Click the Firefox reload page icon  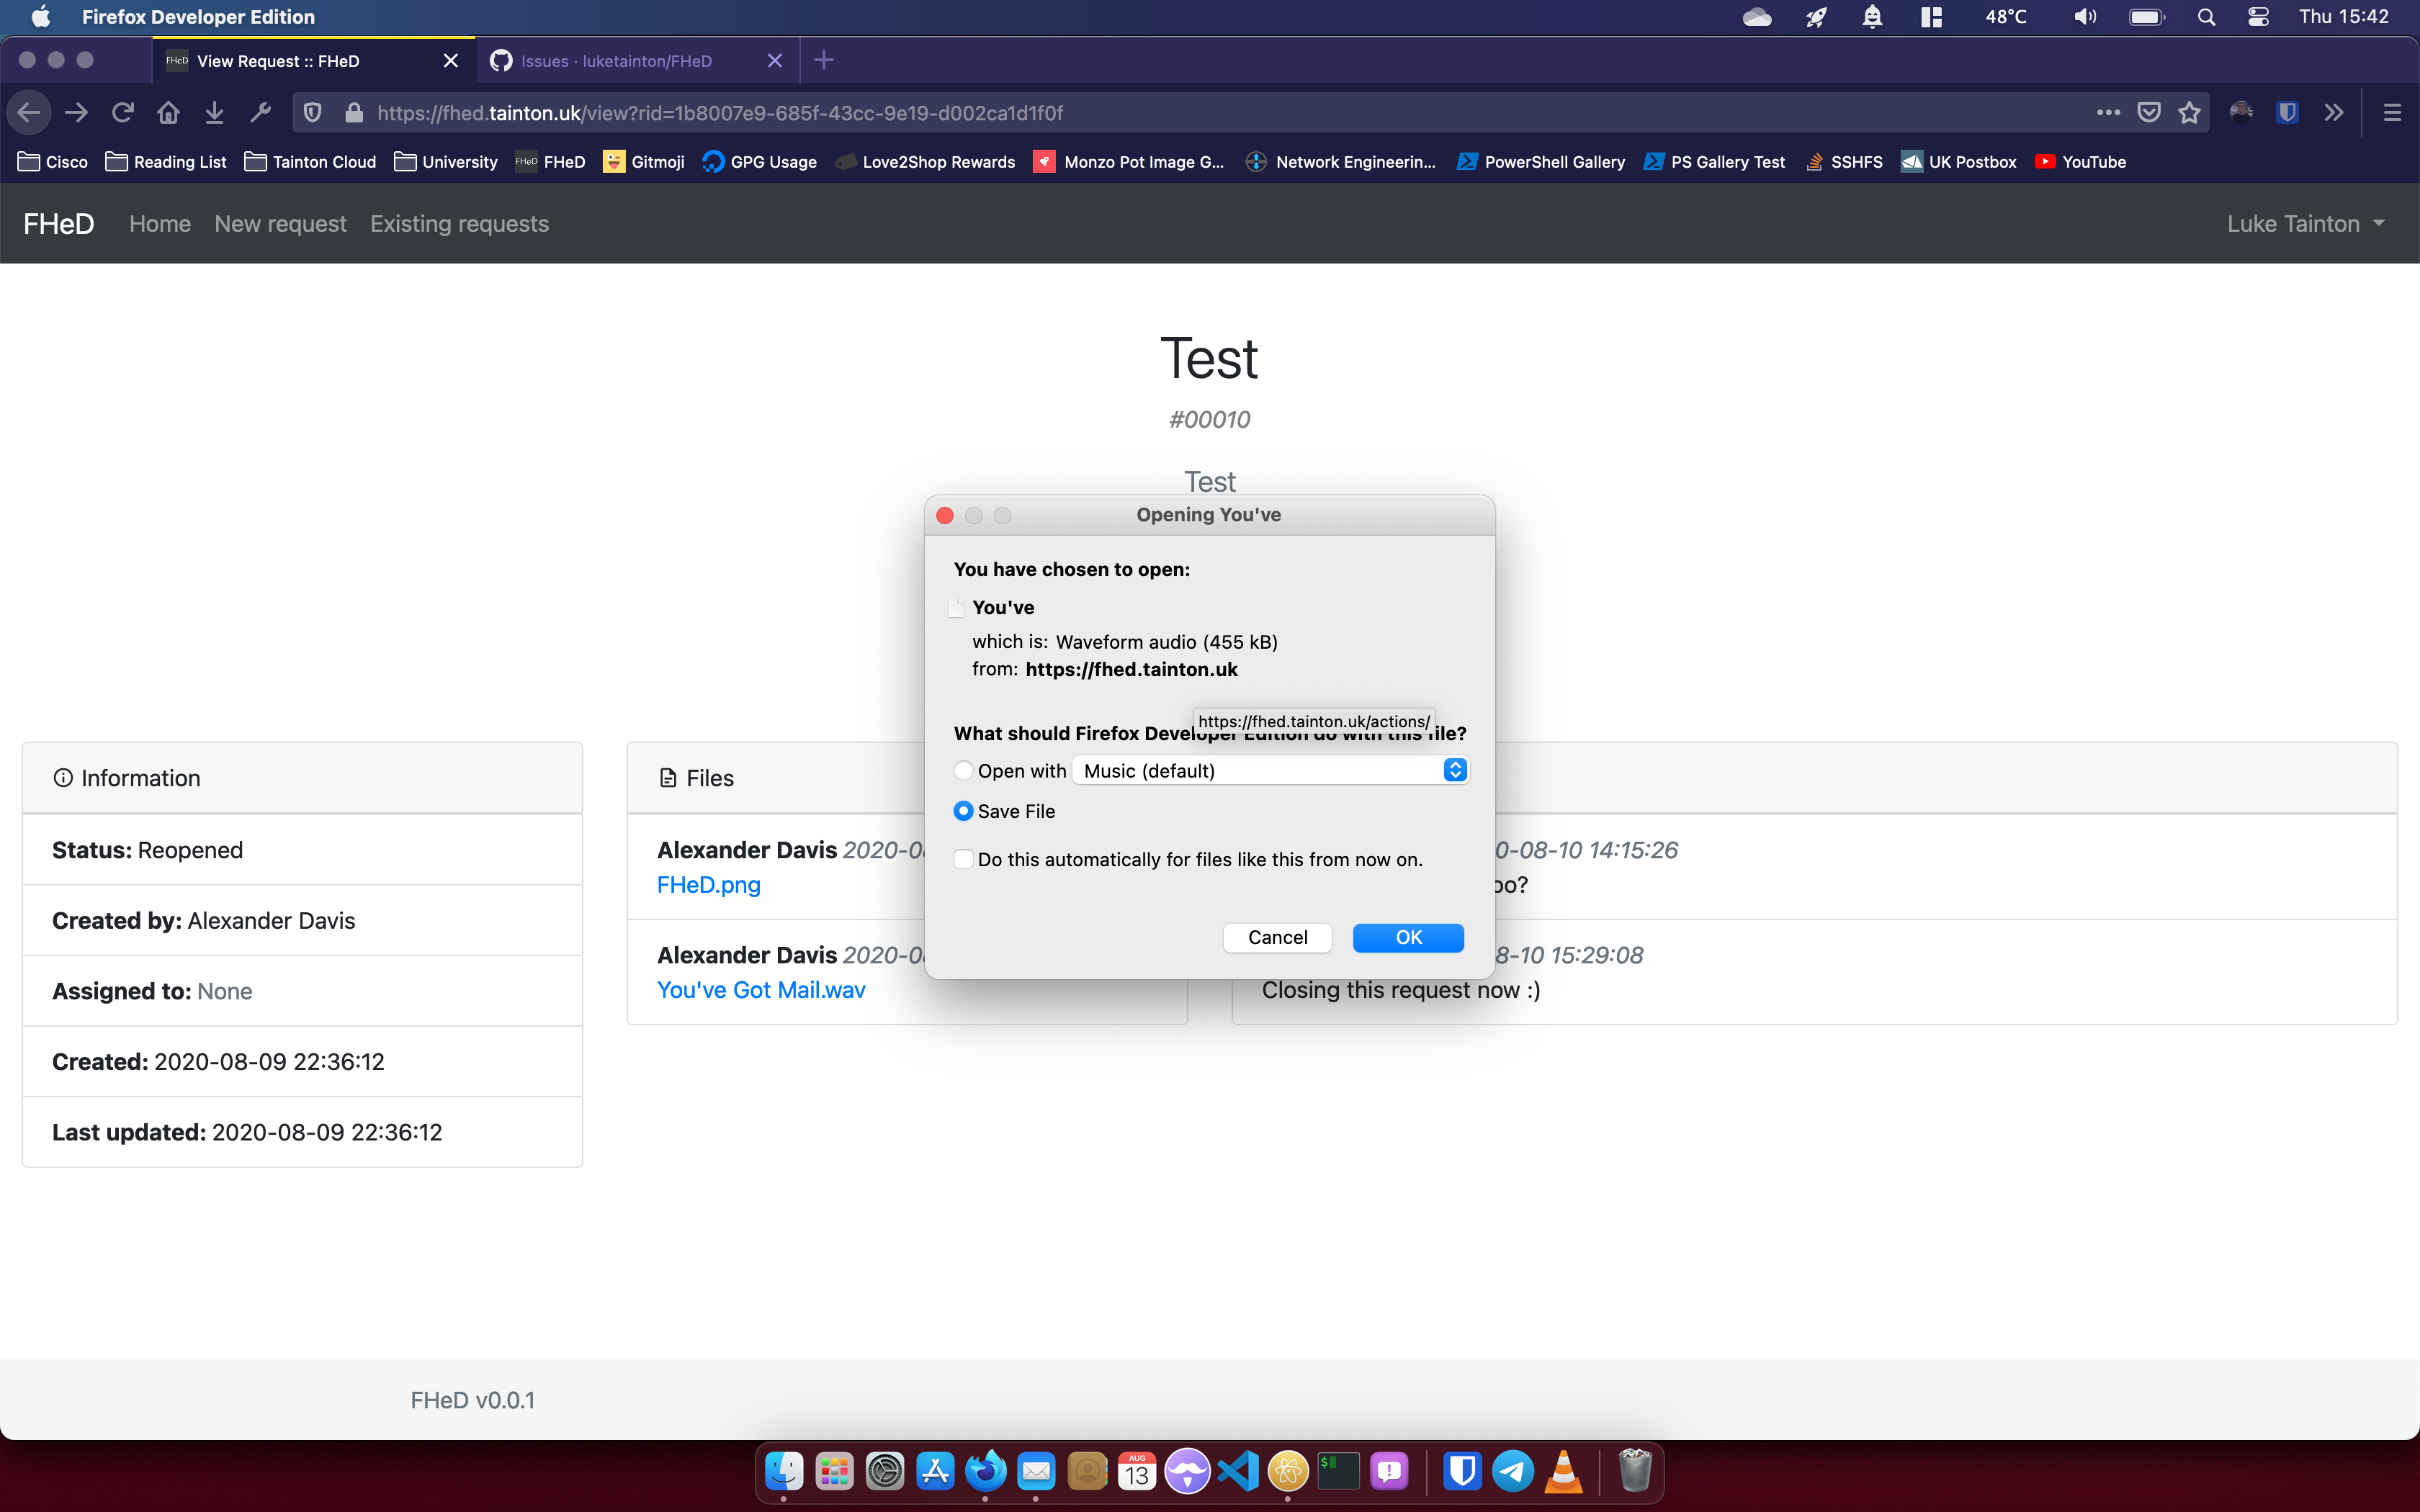(x=122, y=113)
